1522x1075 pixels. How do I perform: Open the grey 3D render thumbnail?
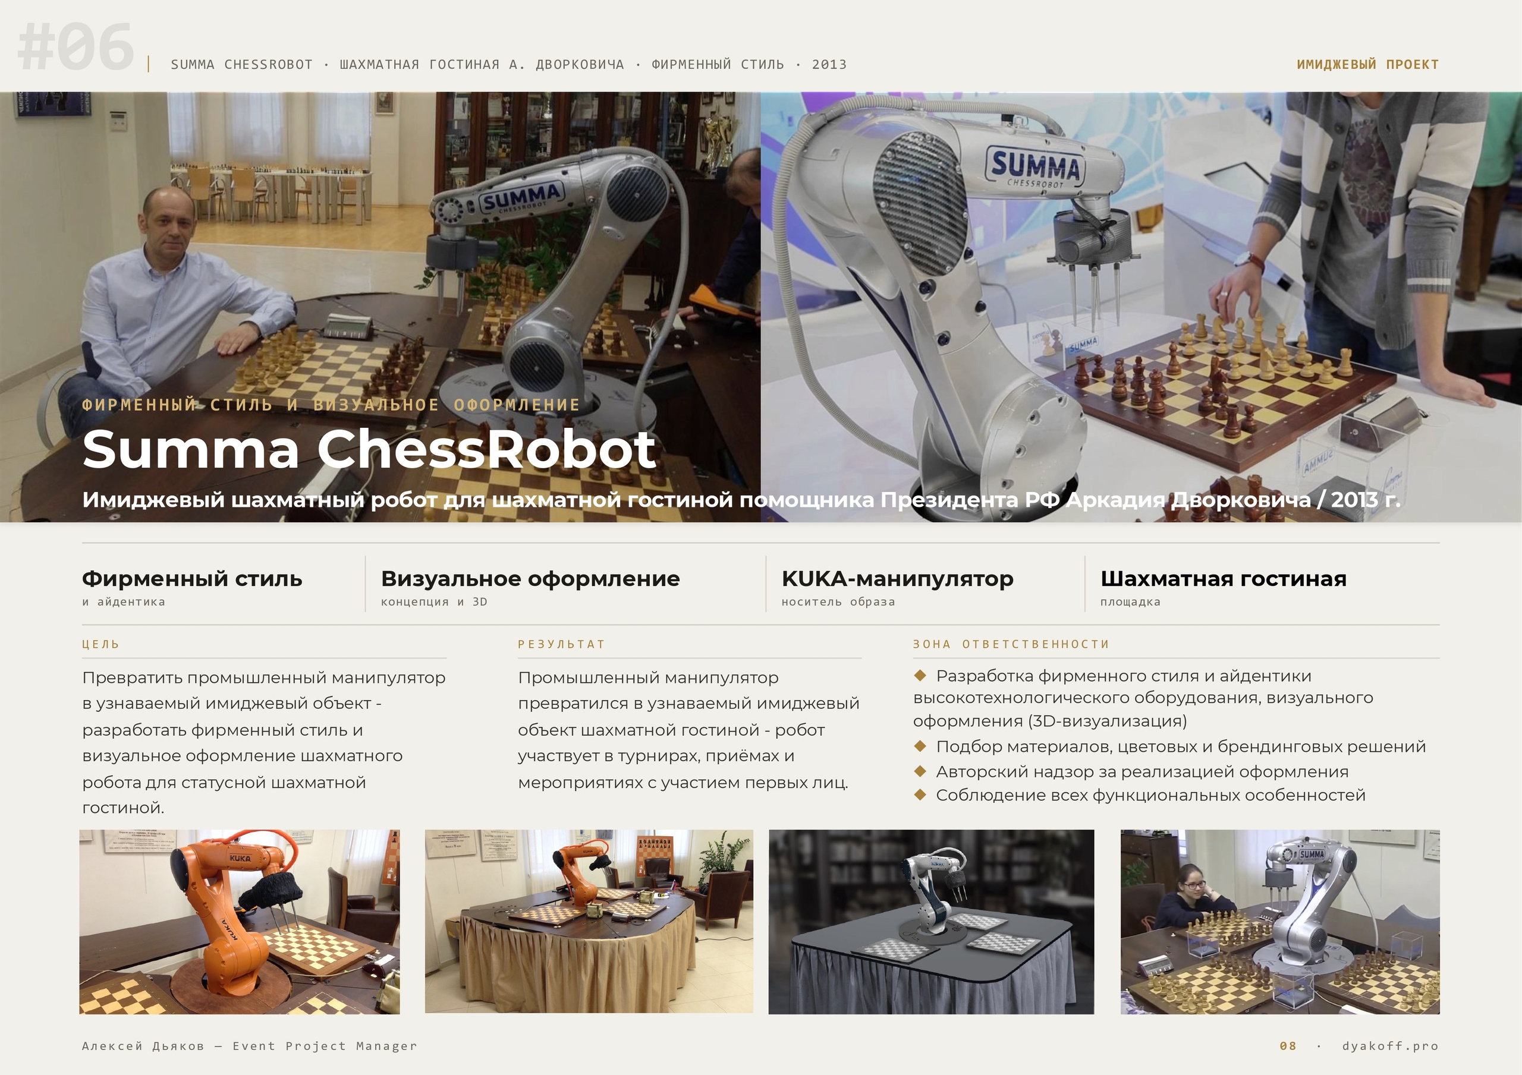coord(932,922)
